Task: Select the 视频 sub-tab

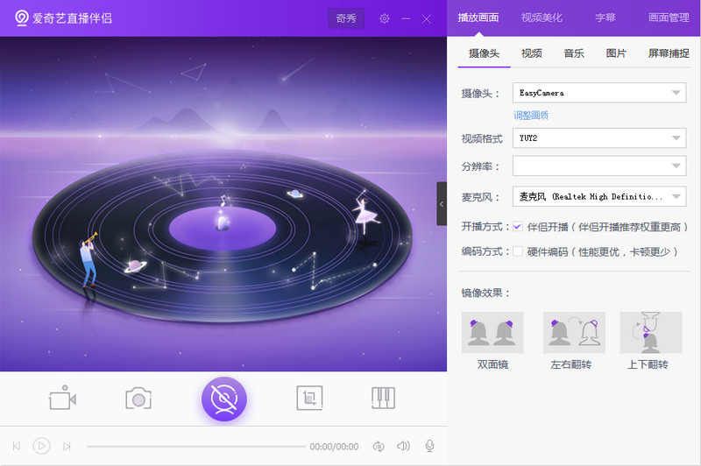Action: (x=532, y=53)
